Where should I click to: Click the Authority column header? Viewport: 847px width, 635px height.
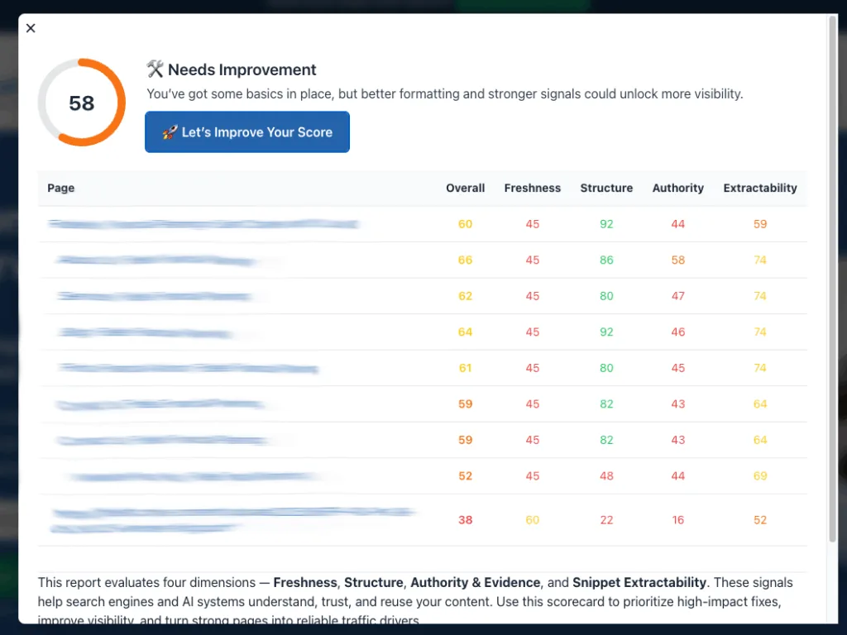[677, 188]
